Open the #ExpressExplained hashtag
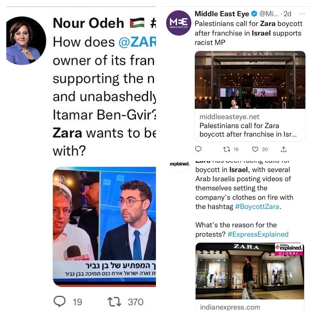 click(x=258, y=234)
